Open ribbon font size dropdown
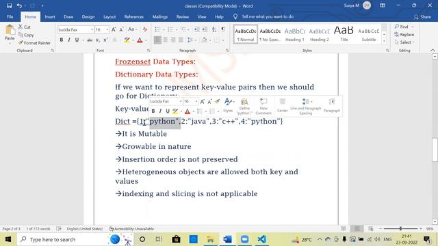The height and width of the screenshot is (246, 438). tap(107, 29)
